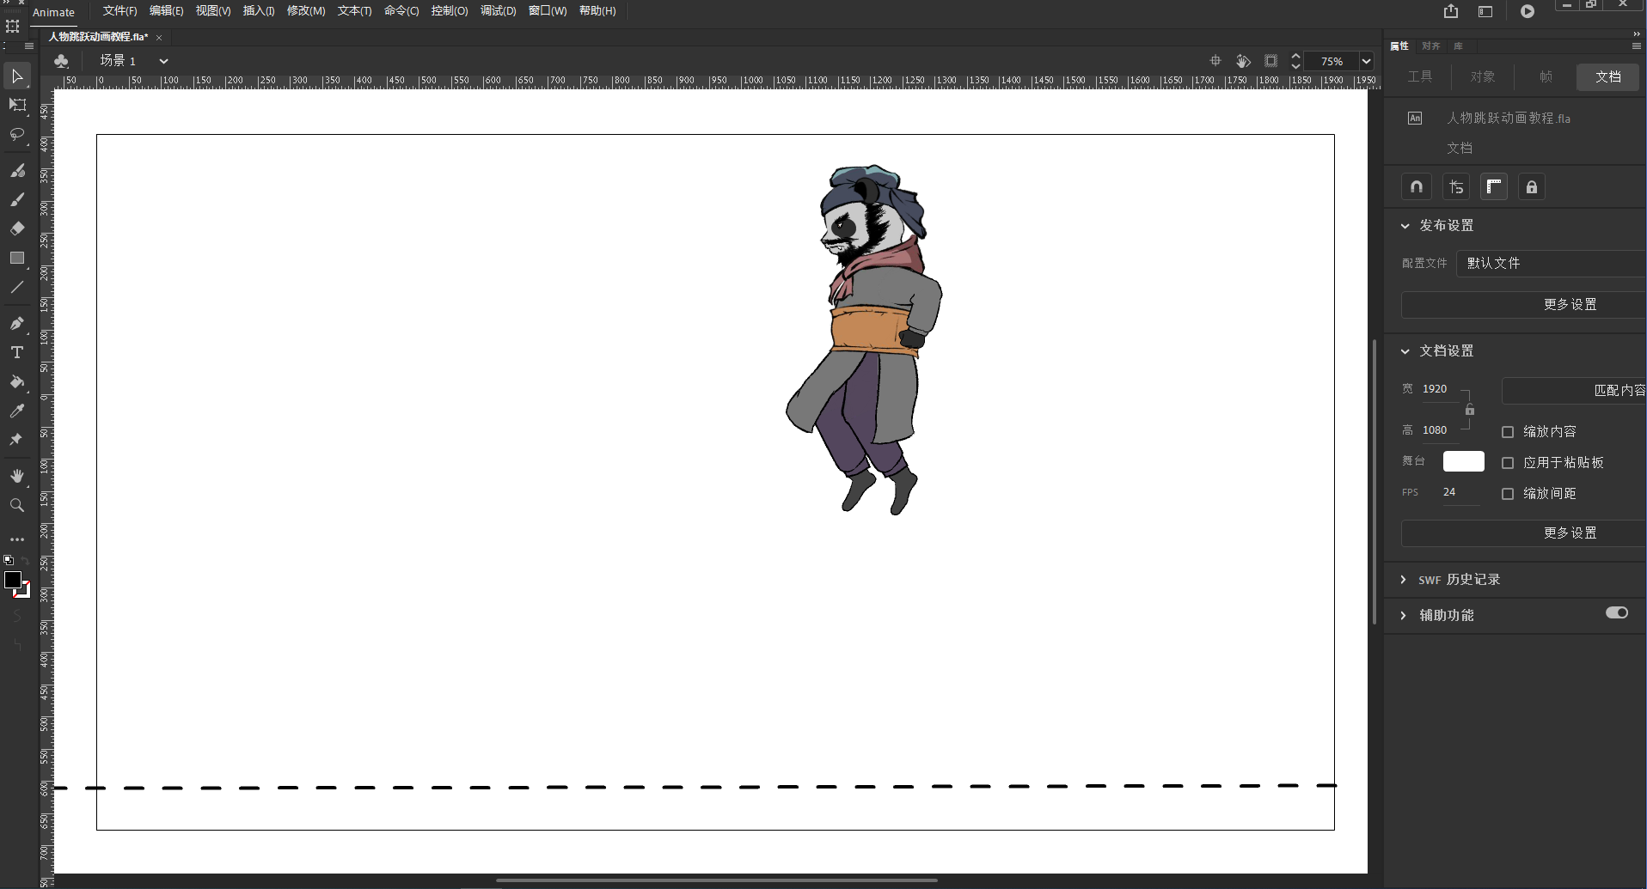Toggle the width-height link lock
1647x889 pixels.
tap(1470, 410)
